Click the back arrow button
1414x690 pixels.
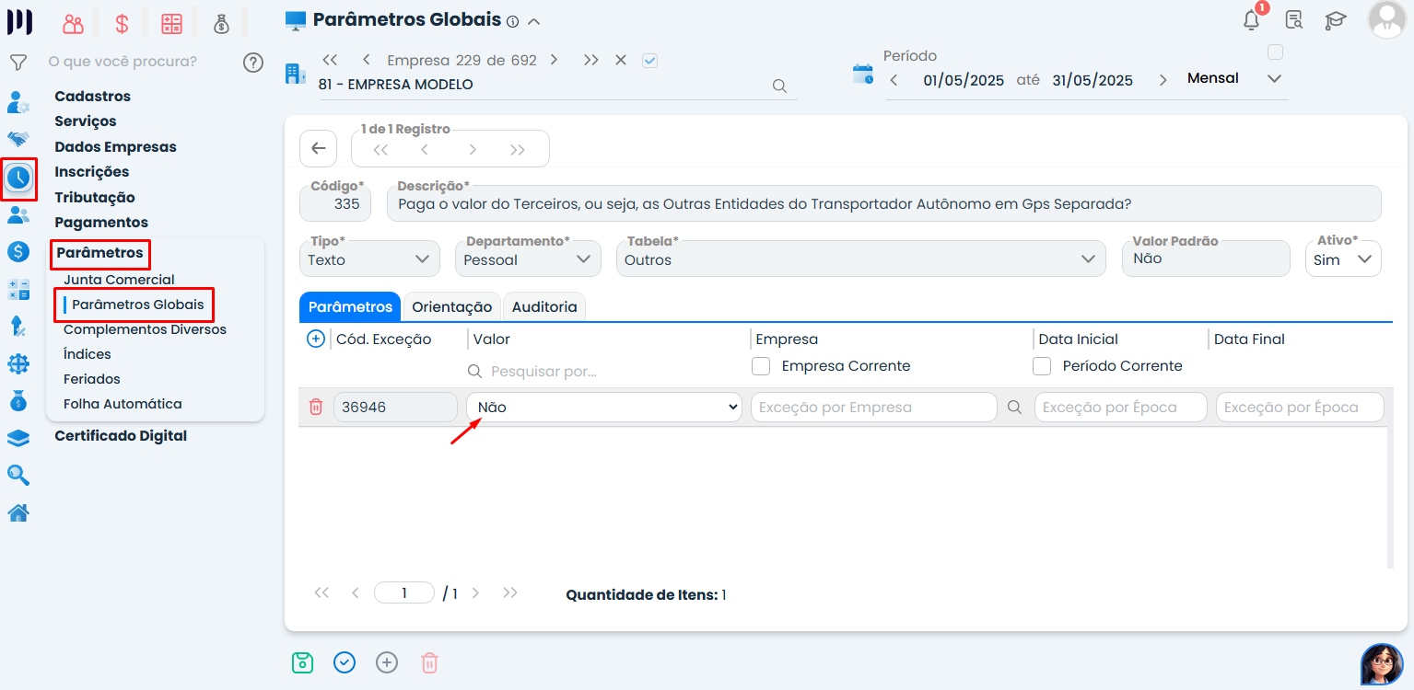[319, 148]
